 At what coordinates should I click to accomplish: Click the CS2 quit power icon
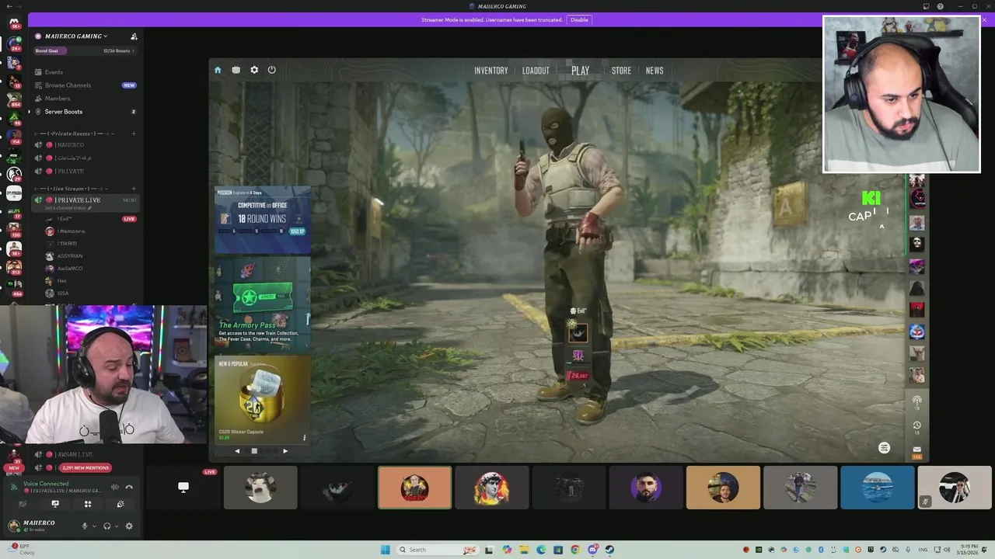(x=272, y=70)
